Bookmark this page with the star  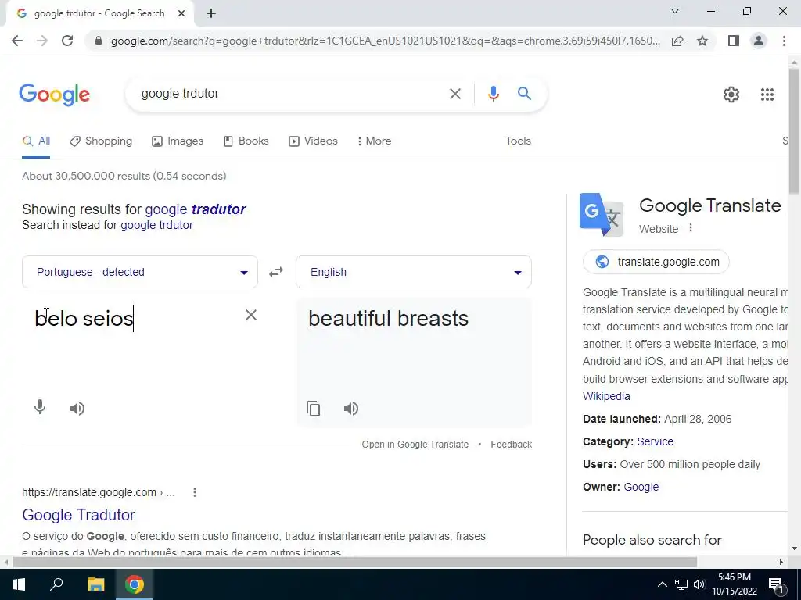[x=702, y=41]
